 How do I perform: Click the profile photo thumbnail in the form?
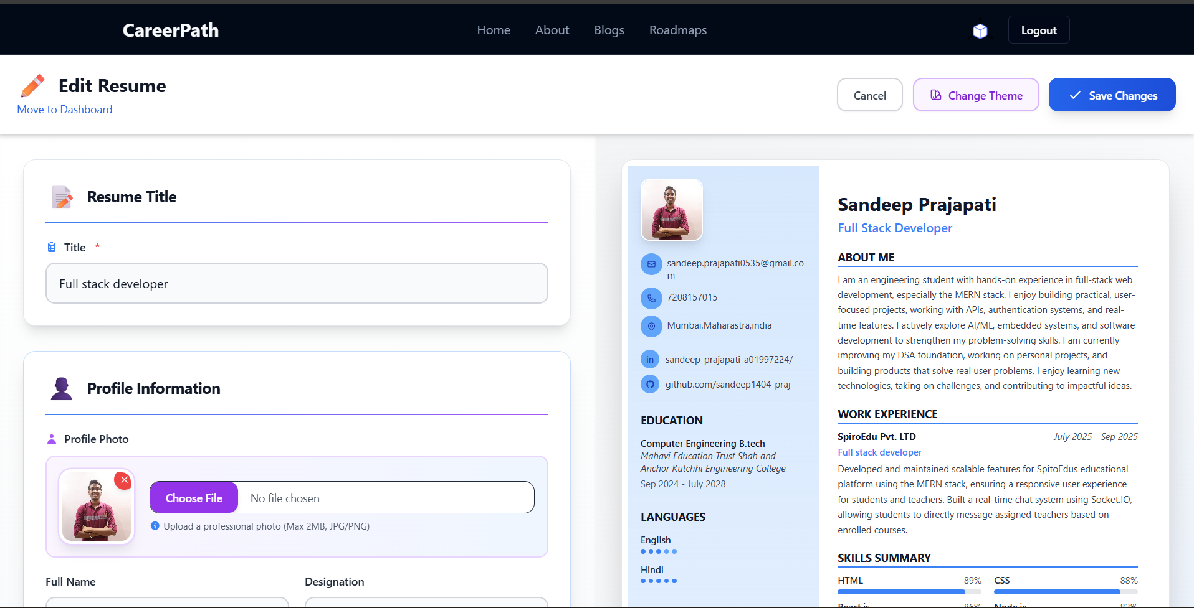(97, 507)
